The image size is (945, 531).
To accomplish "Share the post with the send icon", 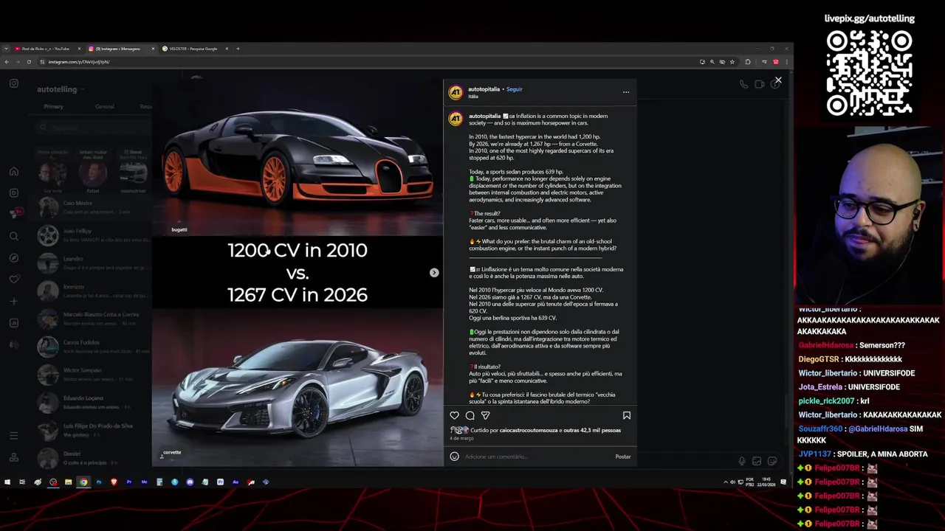I will [x=485, y=416].
